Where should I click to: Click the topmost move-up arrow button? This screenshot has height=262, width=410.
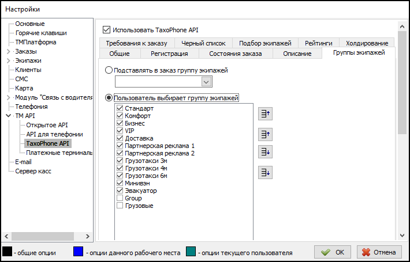pyautogui.click(x=266, y=114)
